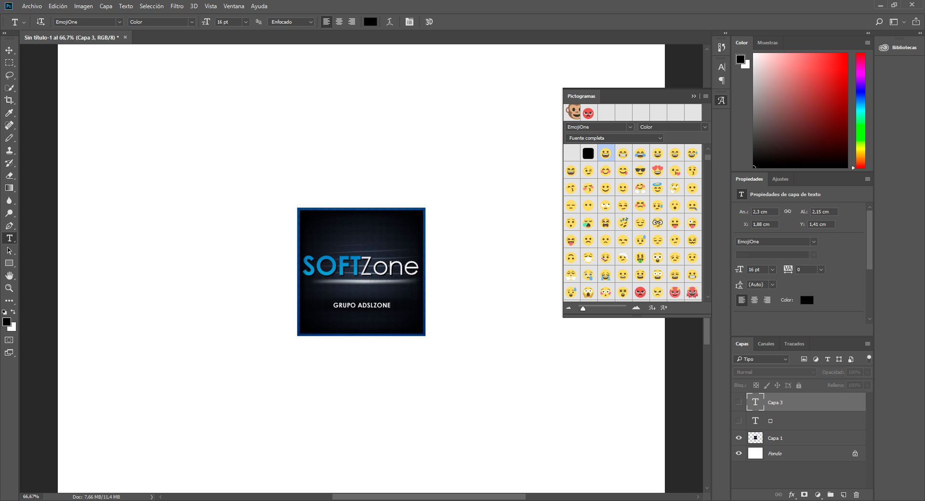Viewport: 925px width, 501px height.
Task: Select the Pen tool
Action: 9,225
